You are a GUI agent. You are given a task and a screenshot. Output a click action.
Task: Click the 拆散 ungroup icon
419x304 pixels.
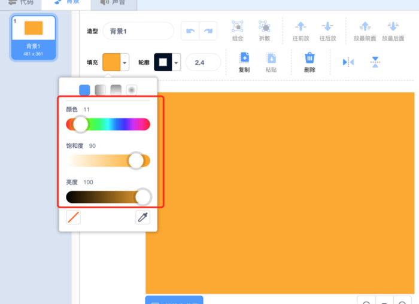[x=264, y=27]
